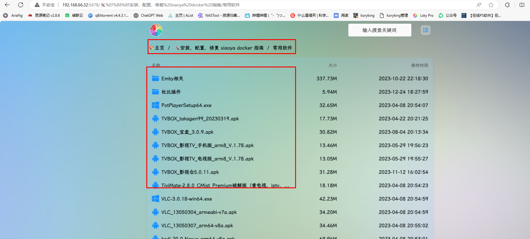Open the 杜比插件 folder
The height and width of the screenshot is (239, 530).
(x=171, y=92)
